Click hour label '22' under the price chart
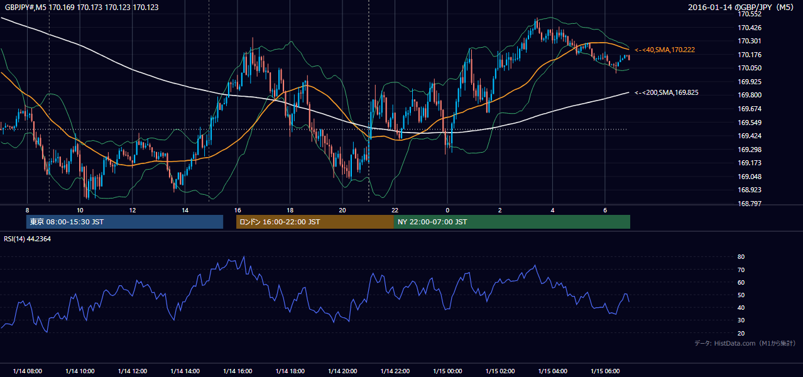This screenshot has height=377, width=803. tap(395, 210)
